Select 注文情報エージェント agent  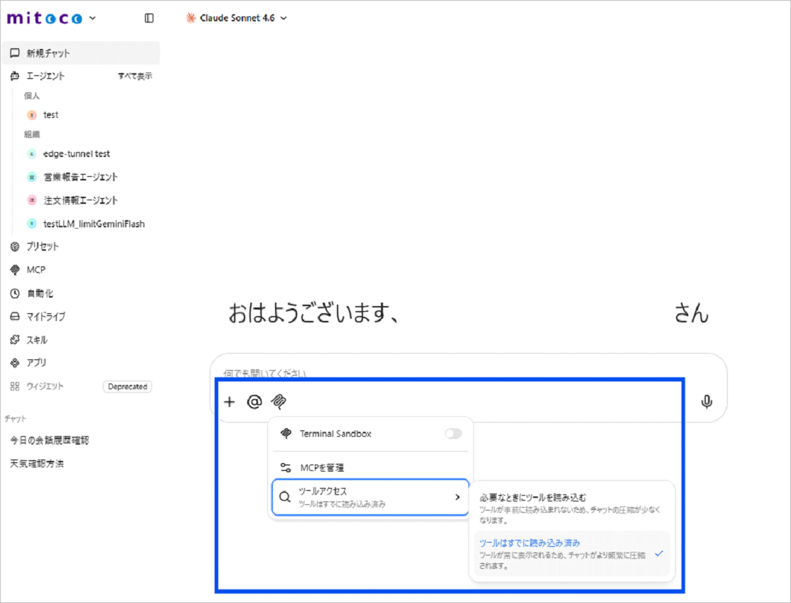pos(80,200)
